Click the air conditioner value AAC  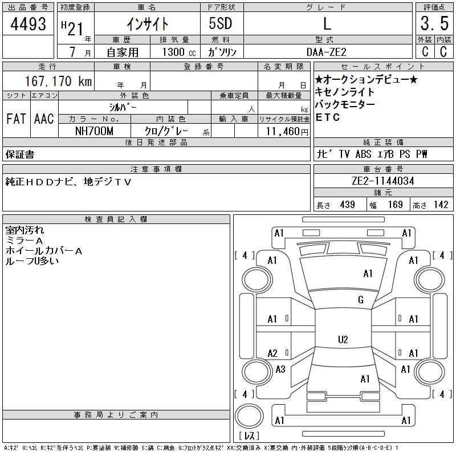click(x=44, y=119)
